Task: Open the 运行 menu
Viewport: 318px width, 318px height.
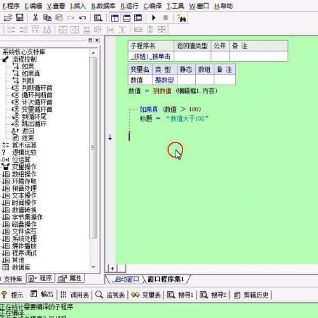Action: tap(129, 6)
